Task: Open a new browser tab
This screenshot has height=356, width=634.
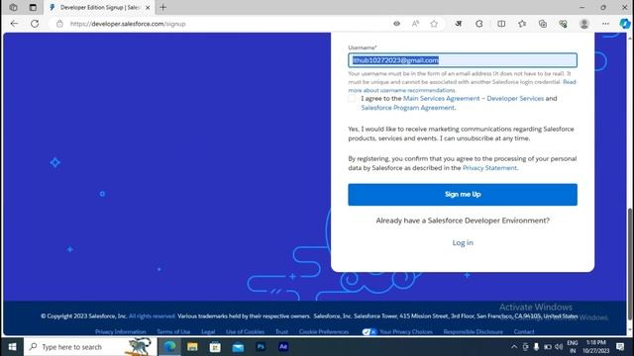Action: pos(162,7)
